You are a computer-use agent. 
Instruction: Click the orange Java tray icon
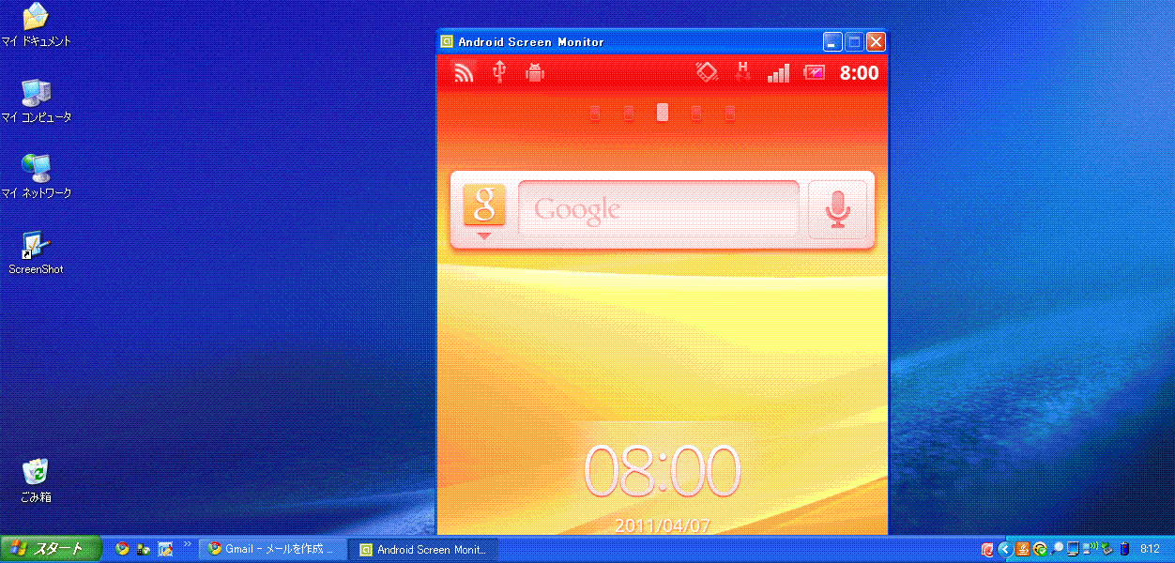pos(1022,550)
